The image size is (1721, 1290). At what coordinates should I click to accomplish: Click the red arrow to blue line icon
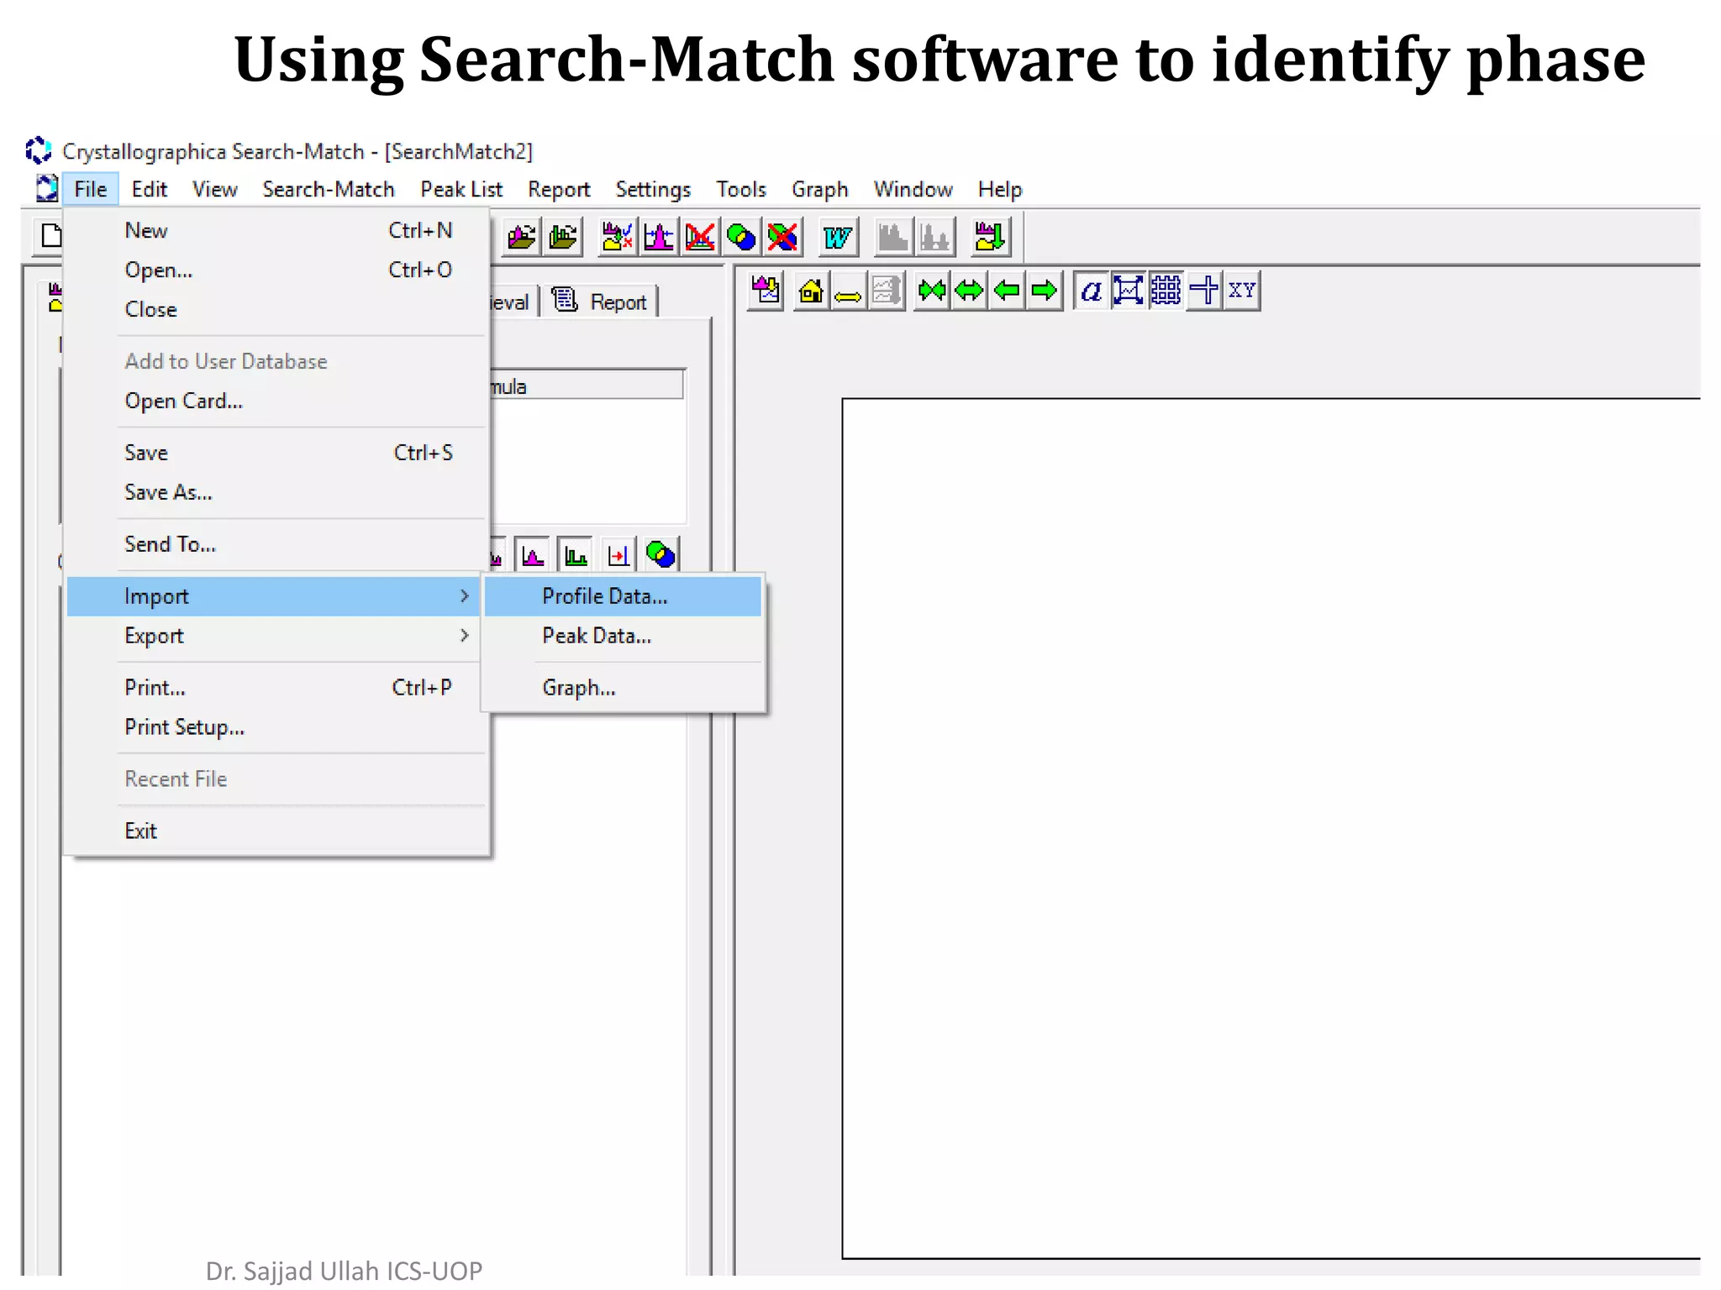[x=618, y=555]
